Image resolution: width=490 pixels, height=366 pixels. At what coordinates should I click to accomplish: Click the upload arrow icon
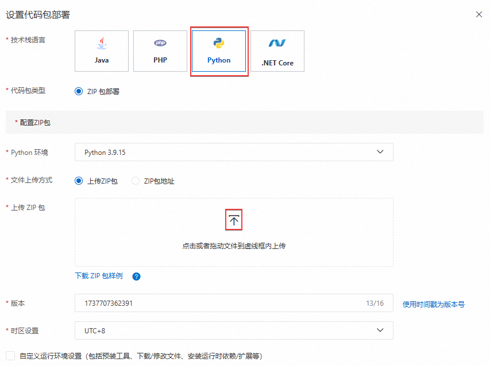coord(233,219)
